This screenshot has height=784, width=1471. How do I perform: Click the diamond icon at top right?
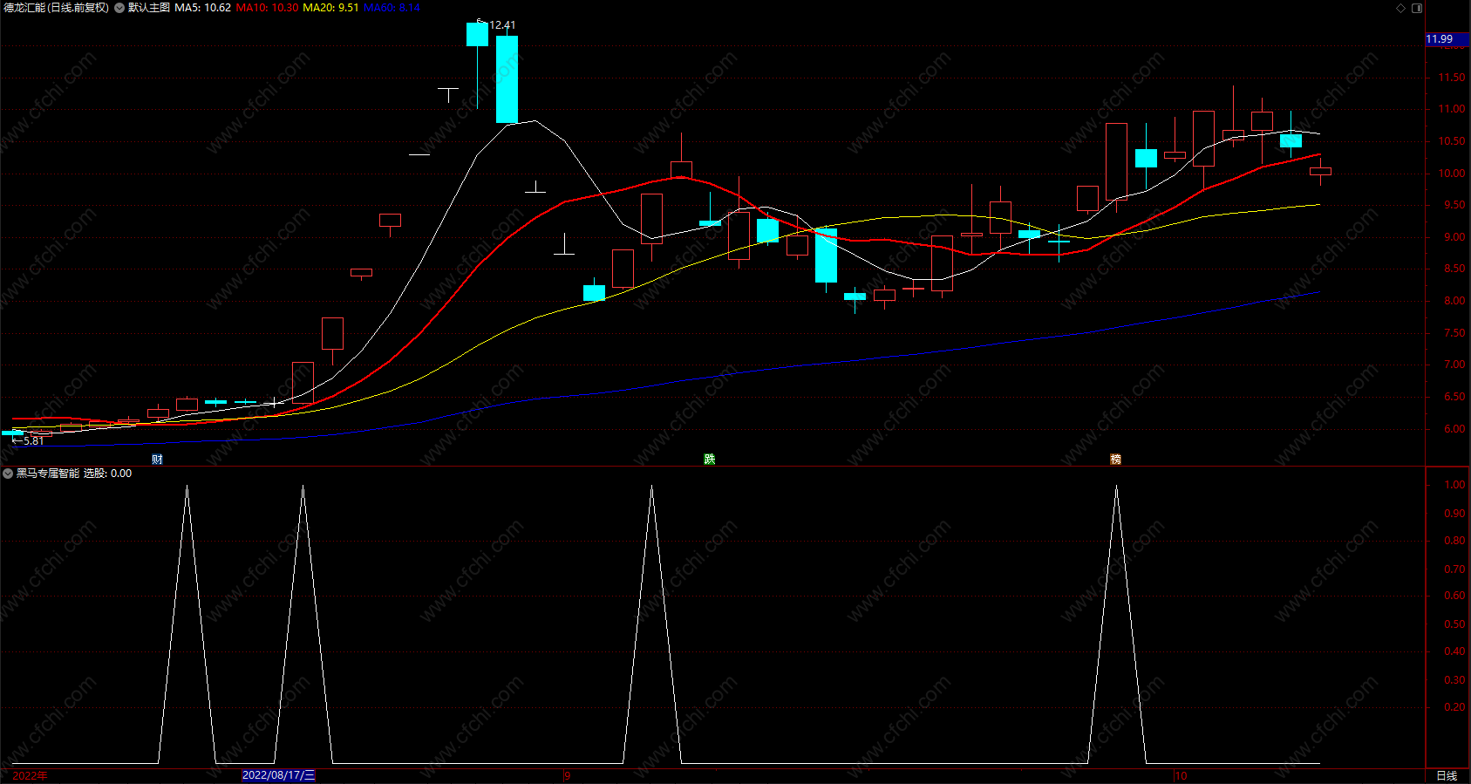pos(1401,8)
